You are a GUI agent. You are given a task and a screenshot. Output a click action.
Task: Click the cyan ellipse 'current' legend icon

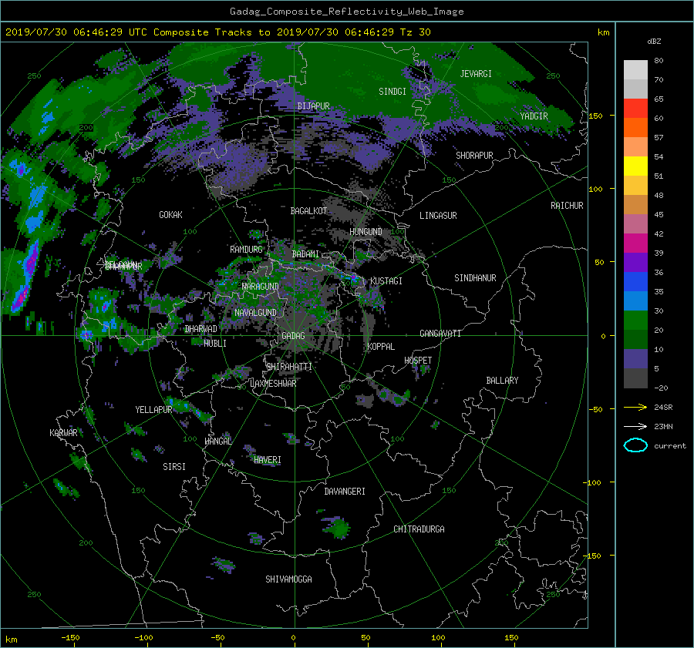click(635, 445)
